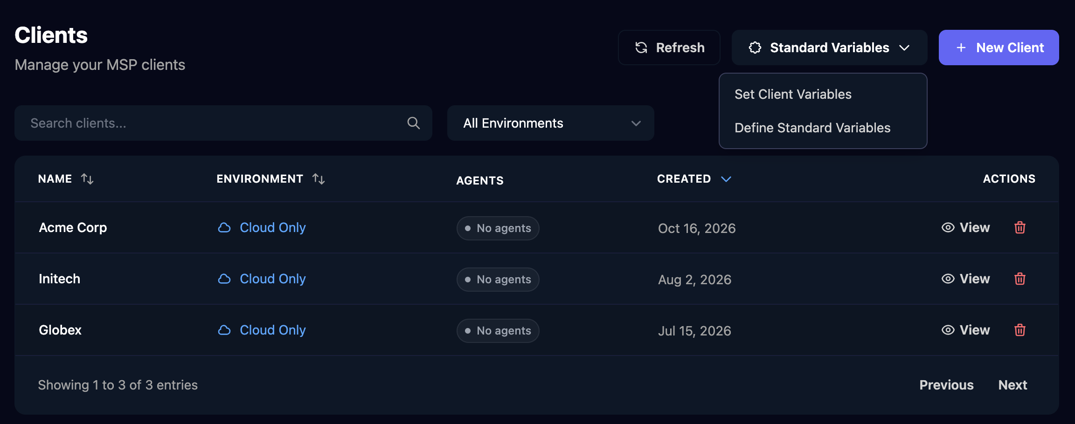Click Acme Corp No agents badge

(x=498, y=228)
